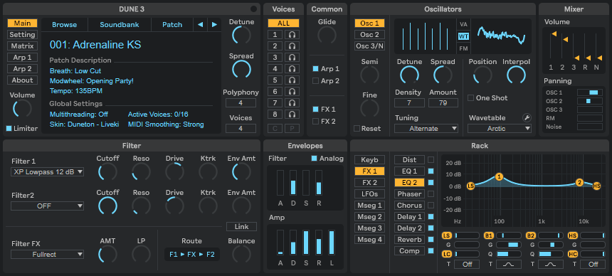Open B1 band type selector
This screenshot has width=612, height=276.
509,265
